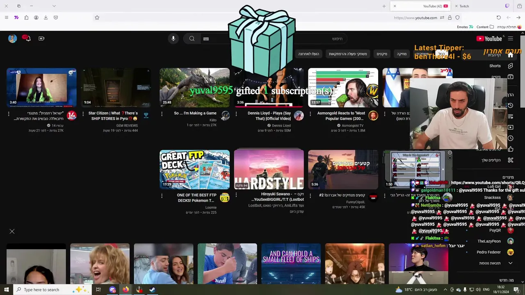Bookmark page with star icon

pyautogui.click(x=97, y=18)
